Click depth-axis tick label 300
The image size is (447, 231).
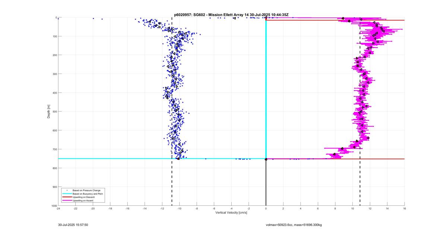[54, 74]
